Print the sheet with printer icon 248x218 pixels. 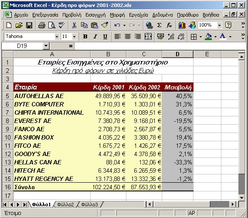coord(41,25)
